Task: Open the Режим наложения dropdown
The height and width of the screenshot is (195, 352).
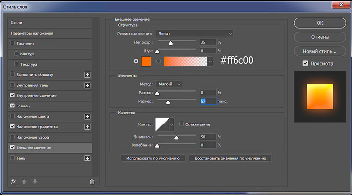Action: coord(194,34)
